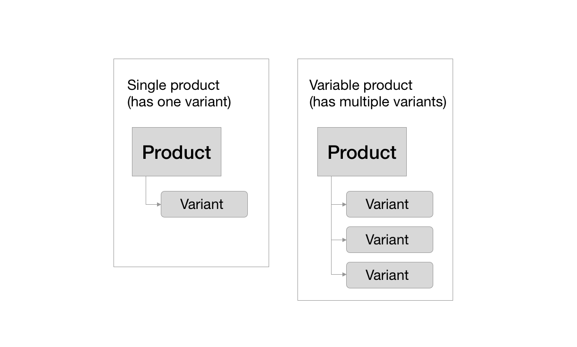Screen dimensions: 577x347
Task: Click the "(has one variant)" caption
Action: [x=179, y=102]
